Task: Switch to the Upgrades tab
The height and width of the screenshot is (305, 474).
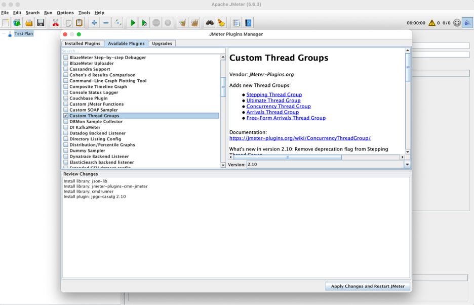Action: pyautogui.click(x=162, y=43)
